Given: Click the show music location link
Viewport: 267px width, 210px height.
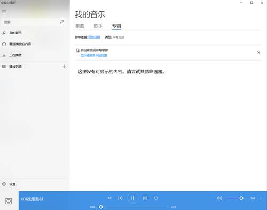Looking at the screenshot, I should coord(94,55).
